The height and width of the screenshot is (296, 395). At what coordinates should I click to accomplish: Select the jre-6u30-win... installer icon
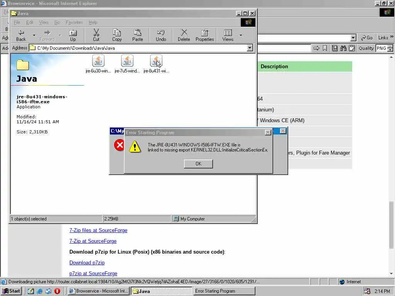[98, 64]
